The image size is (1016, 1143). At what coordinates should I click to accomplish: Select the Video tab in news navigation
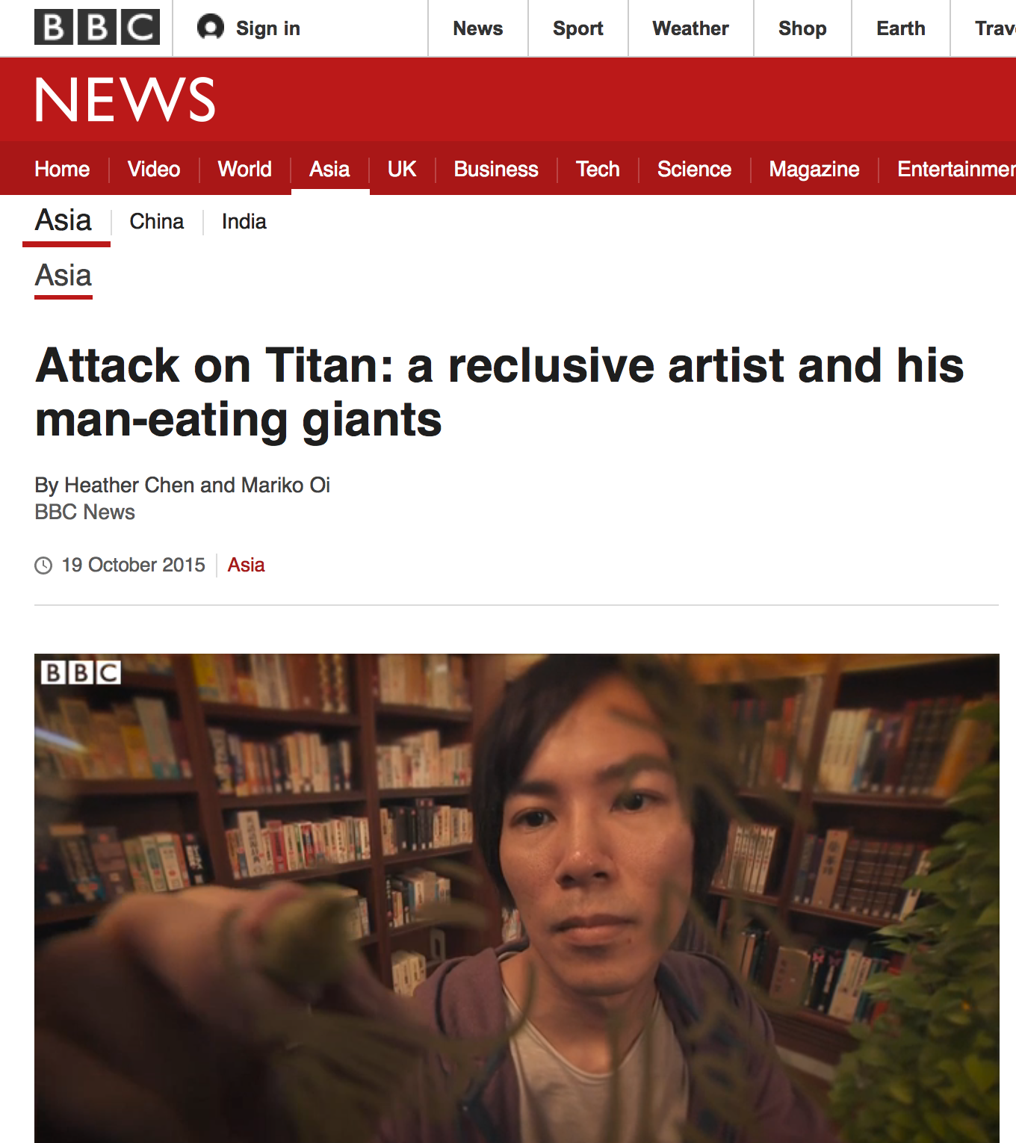tap(154, 169)
